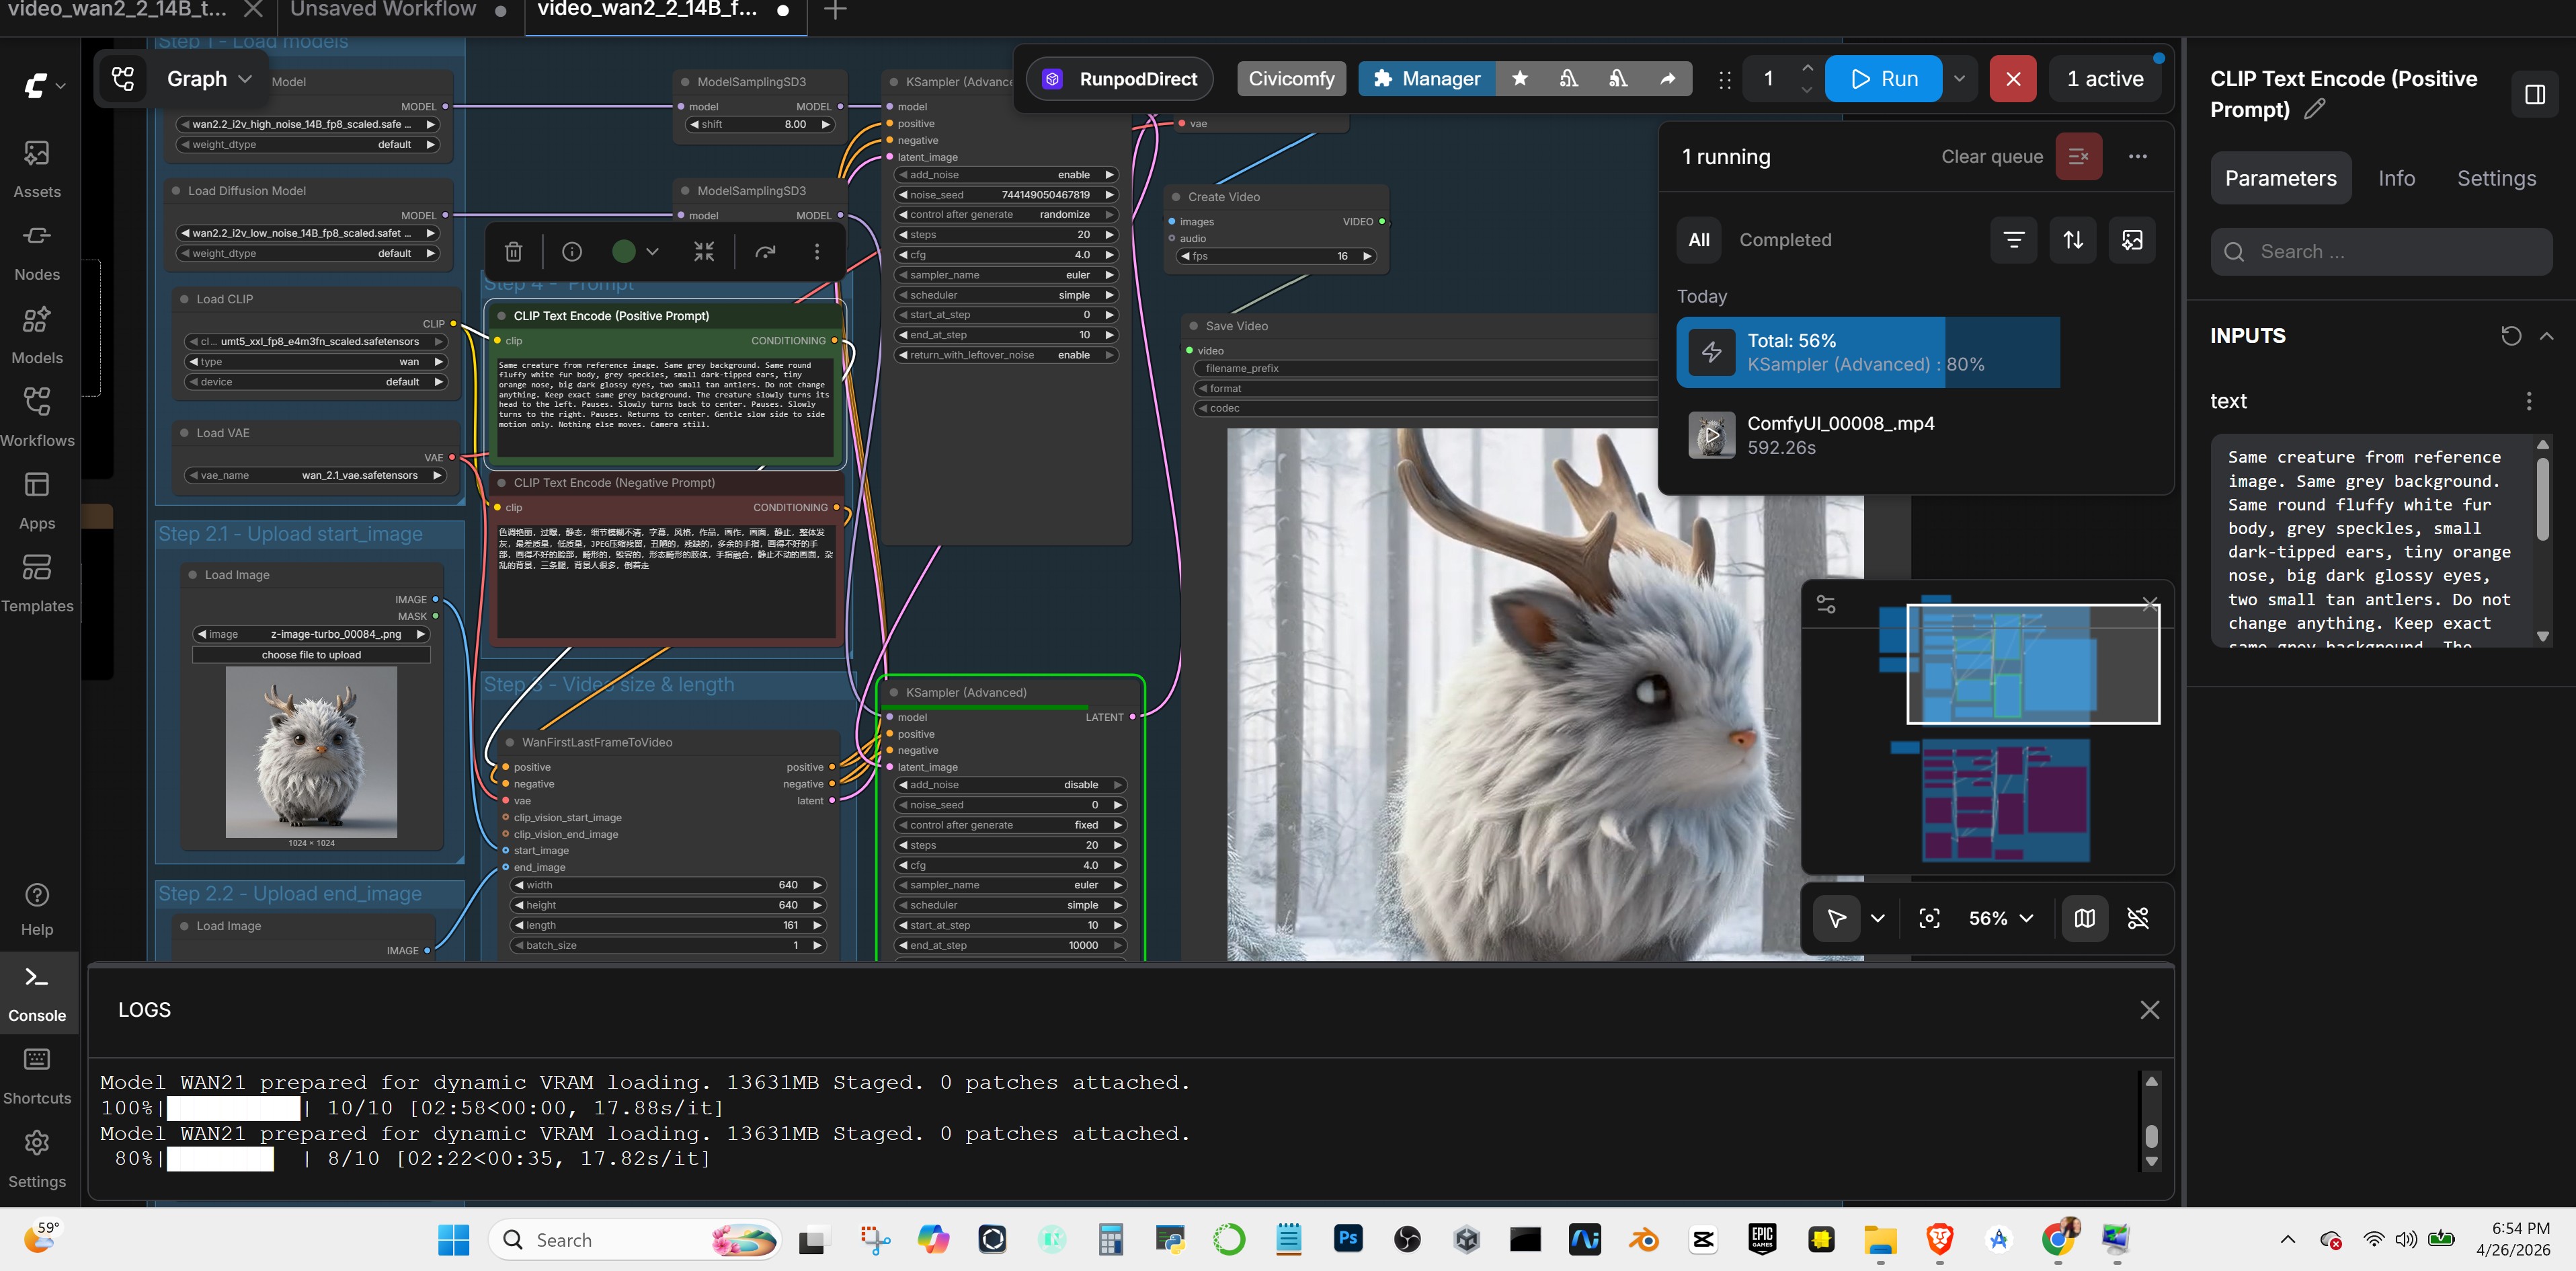Image resolution: width=2576 pixels, height=1271 pixels.
Task: Click the shift 8.00 value slider
Action: [761, 125]
